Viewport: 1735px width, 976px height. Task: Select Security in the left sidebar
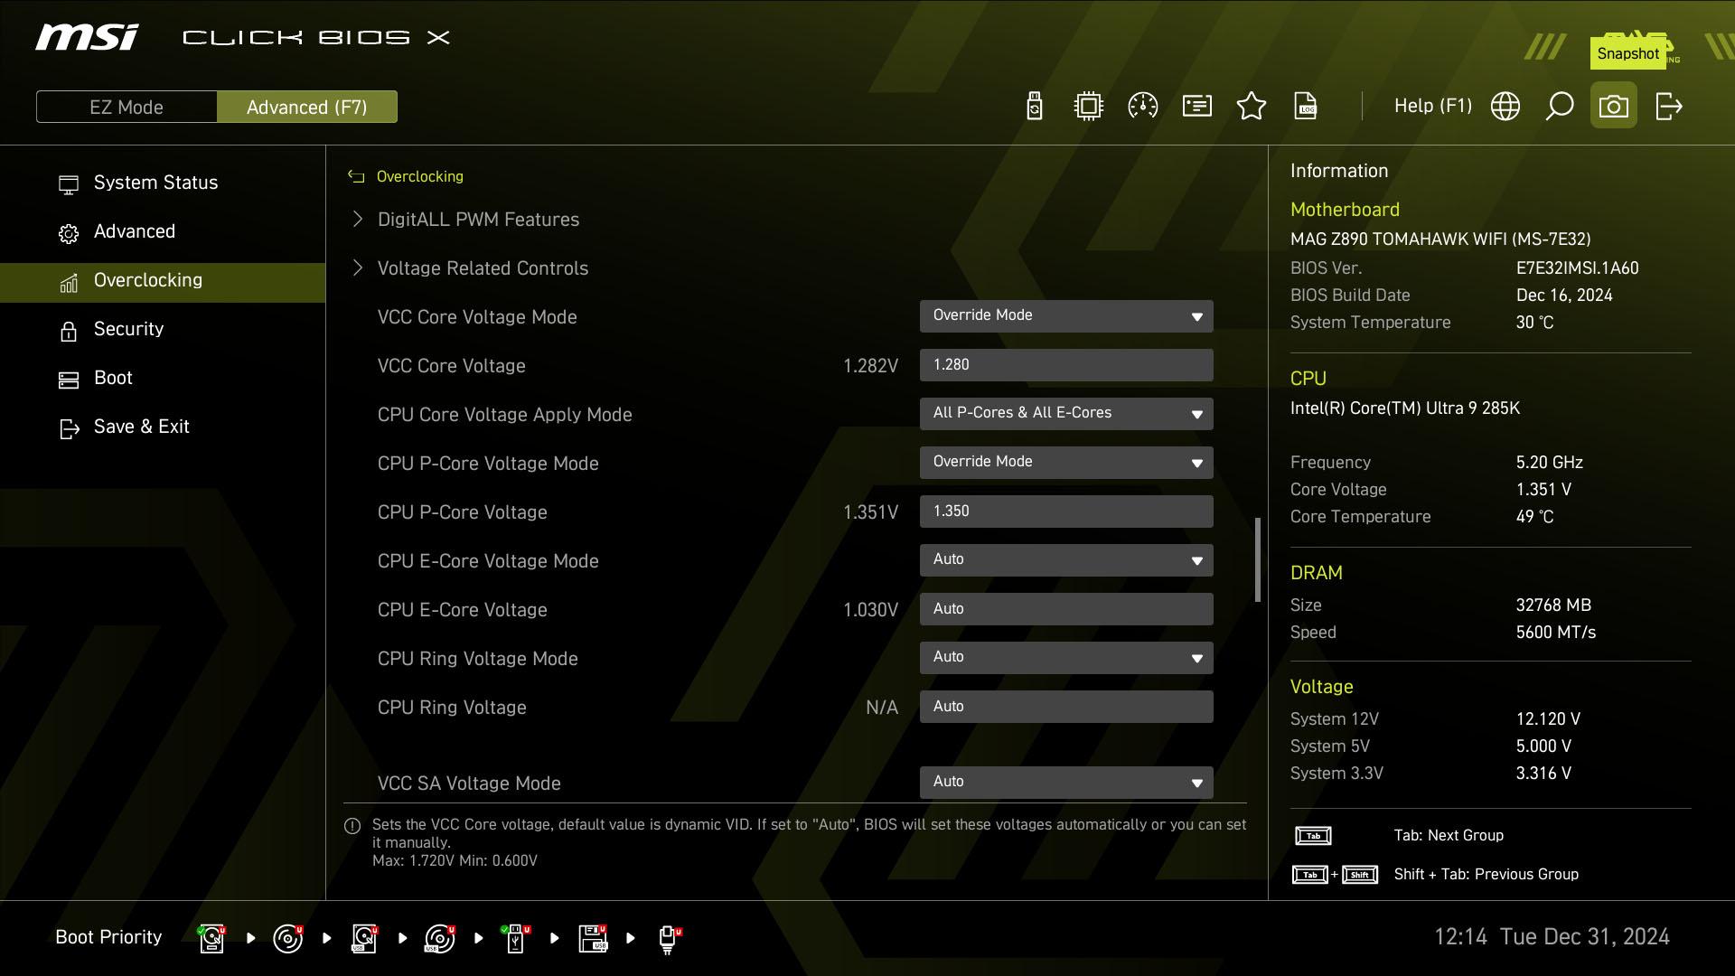tap(128, 329)
